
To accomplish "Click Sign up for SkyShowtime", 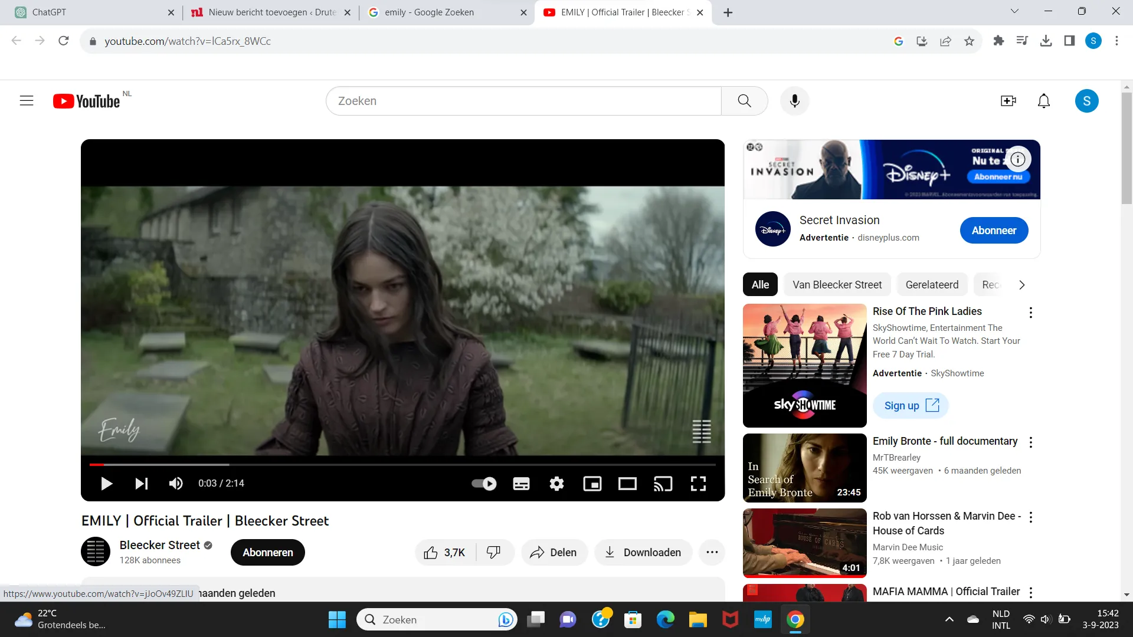I will (x=911, y=405).
